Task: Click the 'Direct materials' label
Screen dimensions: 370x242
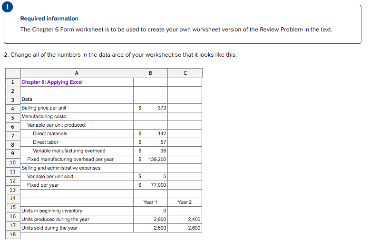Action: [50, 133]
